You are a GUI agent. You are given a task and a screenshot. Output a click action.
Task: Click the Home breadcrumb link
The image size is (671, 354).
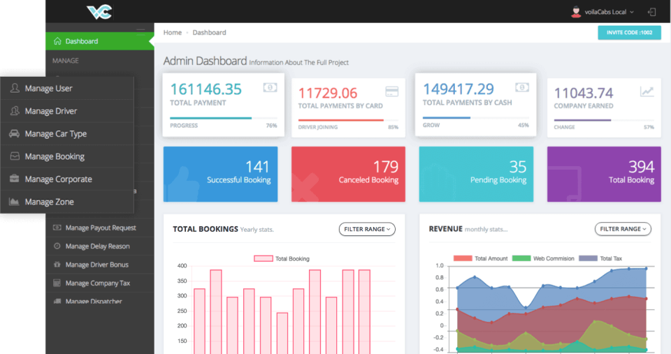pyautogui.click(x=173, y=33)
